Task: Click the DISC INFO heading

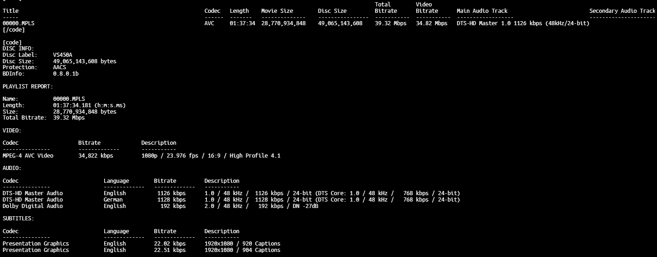Action: point(18,49)
